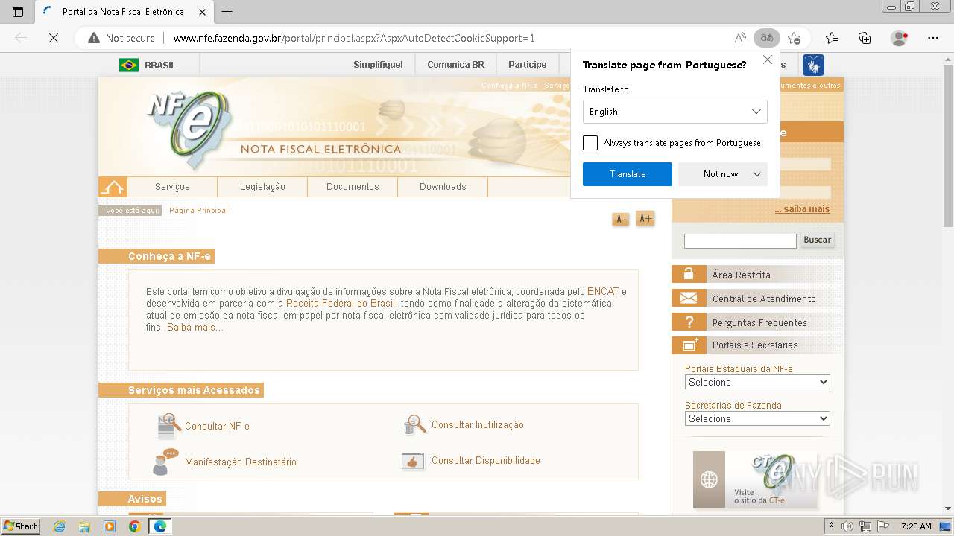Open Secretarias de Fazenda select
954x536 pixels.
tap(757, 418)
